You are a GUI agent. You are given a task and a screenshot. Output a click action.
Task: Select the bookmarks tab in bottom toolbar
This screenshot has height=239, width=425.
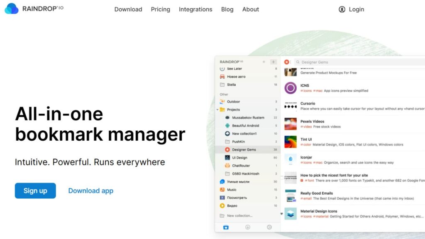pos(226,227)
